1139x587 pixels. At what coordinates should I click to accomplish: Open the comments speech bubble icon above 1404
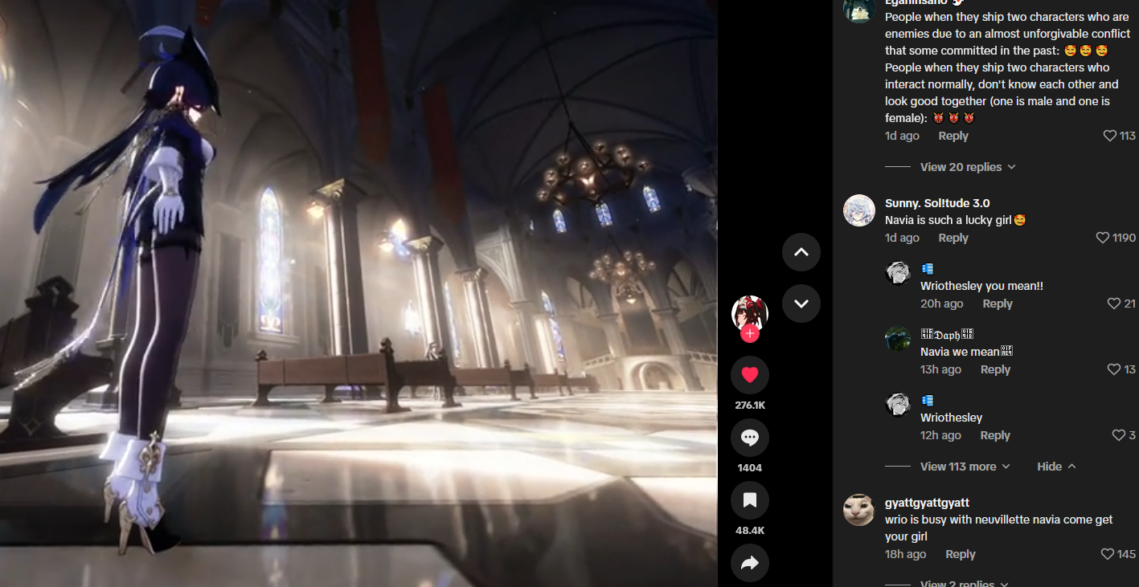(x=750, y=438)
